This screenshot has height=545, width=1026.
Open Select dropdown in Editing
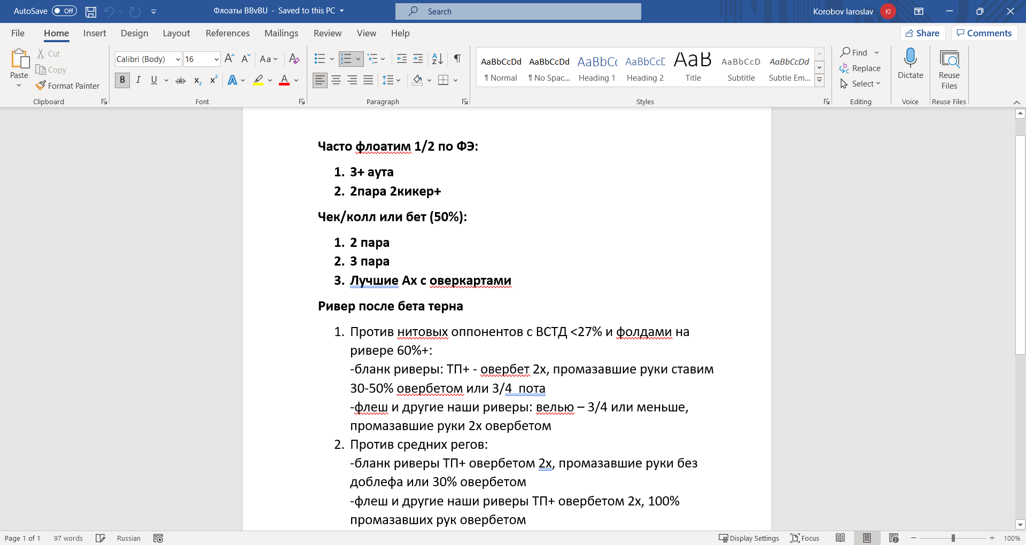point(860,83)
